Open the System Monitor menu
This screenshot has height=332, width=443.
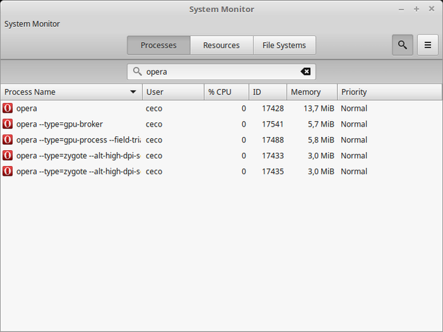pyautogui.click(x=32, y=24)
